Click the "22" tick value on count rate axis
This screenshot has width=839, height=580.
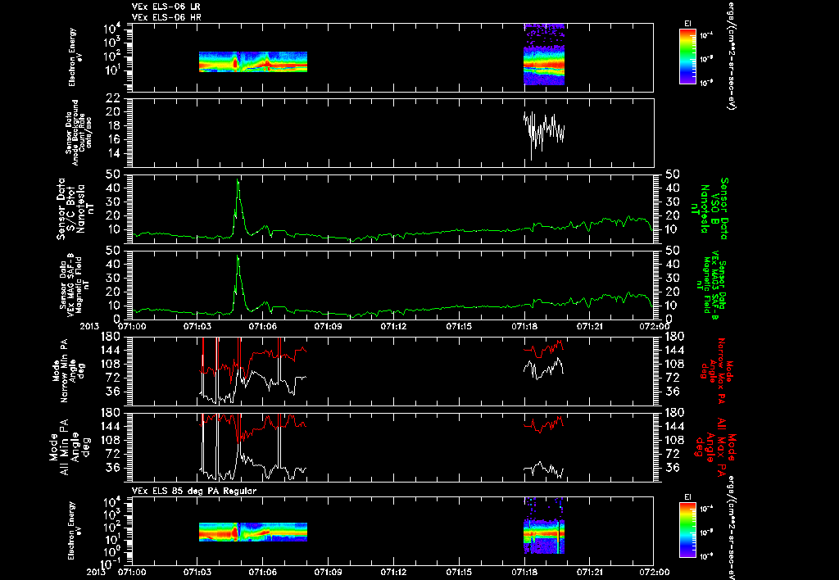click(113, 98)
